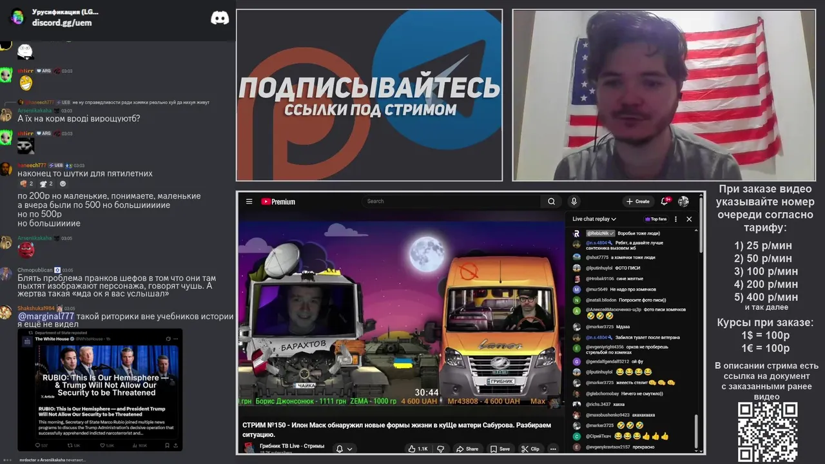This screenshot has height=464, width=825.
Task: Open live chat three-dot options menu
Action: coord(675,219)
